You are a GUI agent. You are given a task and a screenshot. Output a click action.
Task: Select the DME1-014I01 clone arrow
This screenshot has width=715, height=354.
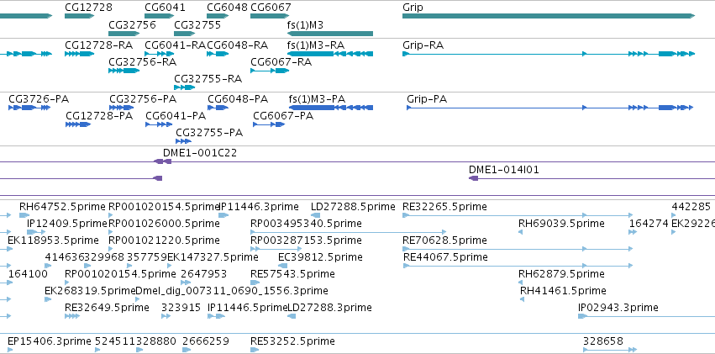(x=473, y=178)
